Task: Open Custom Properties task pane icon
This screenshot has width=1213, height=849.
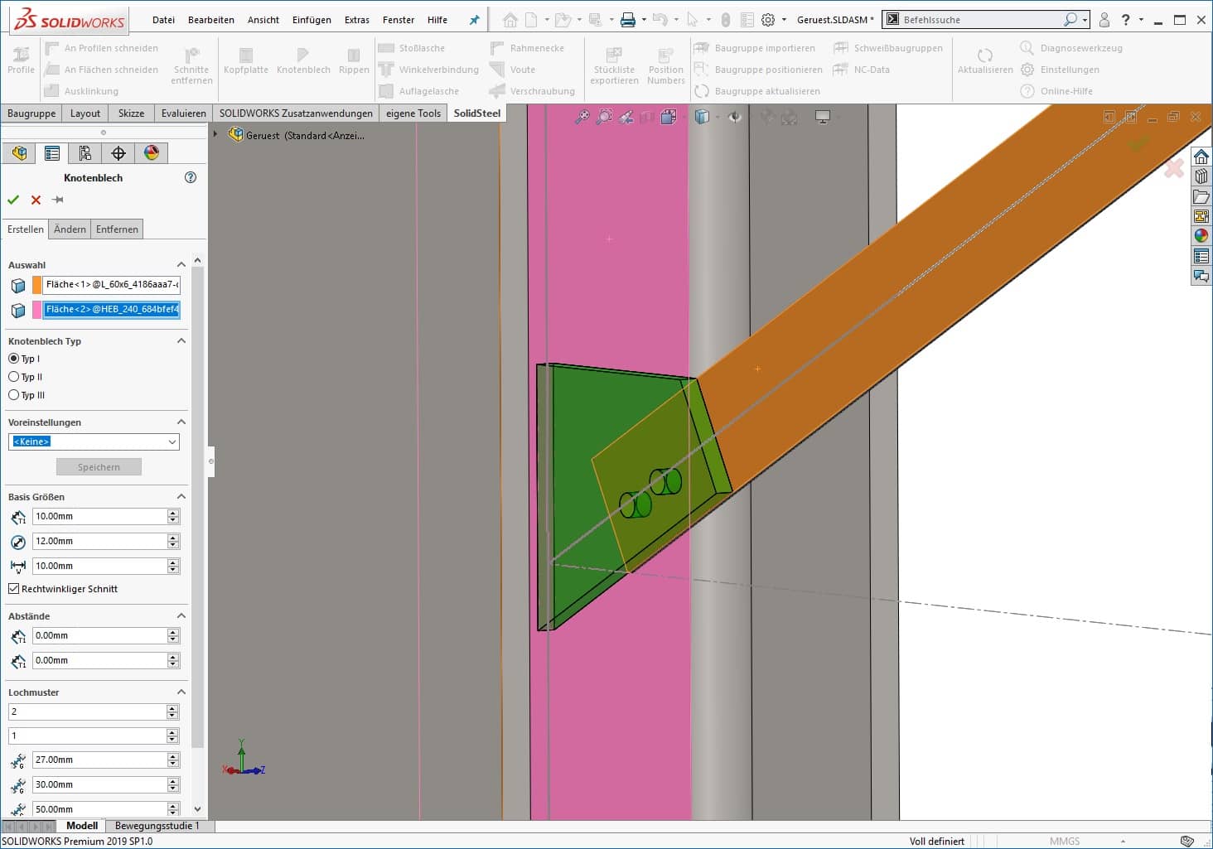Action: tap(1201, 256)
